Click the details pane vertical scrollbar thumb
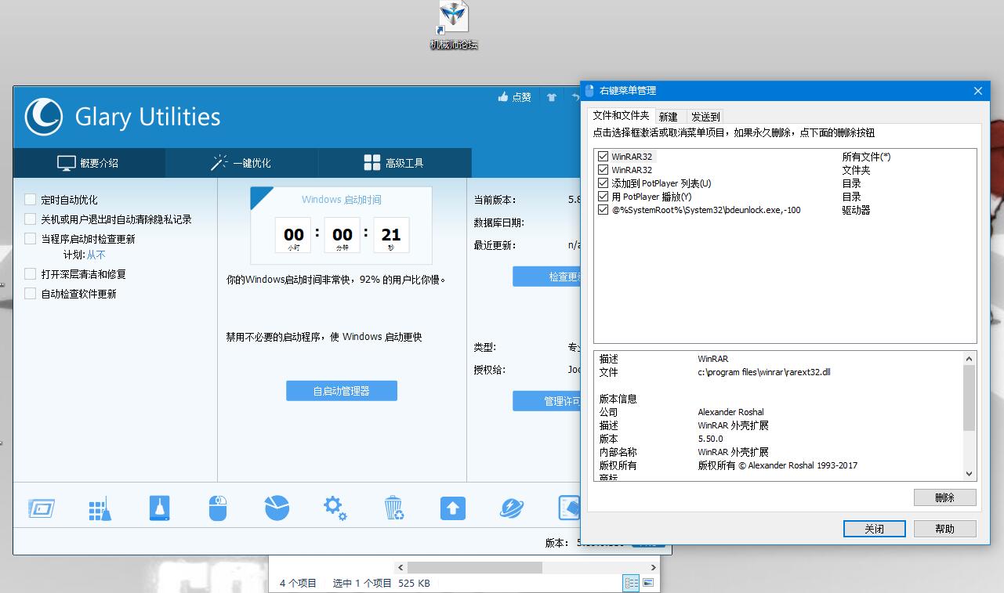This screenshot has width=1004, height=593. click(x=970, y=398)
